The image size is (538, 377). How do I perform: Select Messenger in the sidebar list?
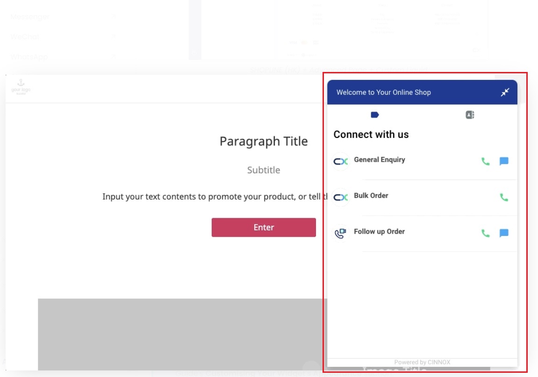(x=30, y=17)
